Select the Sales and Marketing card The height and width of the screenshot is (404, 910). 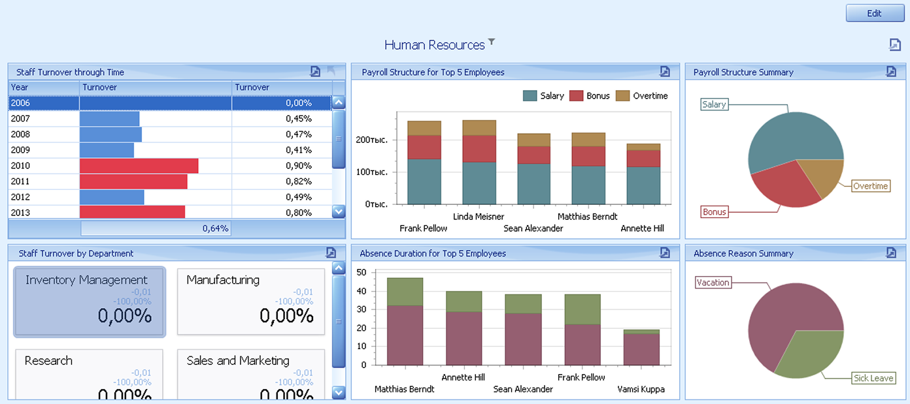point(251,375)
